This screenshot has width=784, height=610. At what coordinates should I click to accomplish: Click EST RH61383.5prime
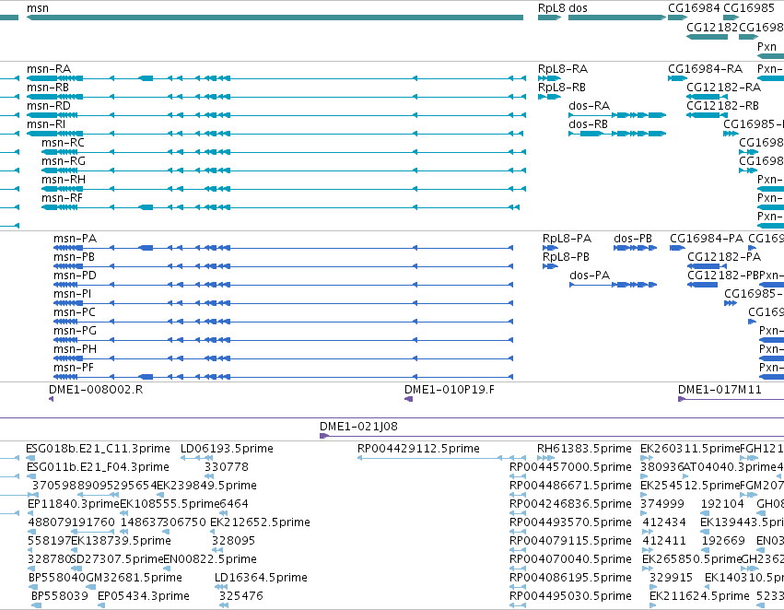545,458
